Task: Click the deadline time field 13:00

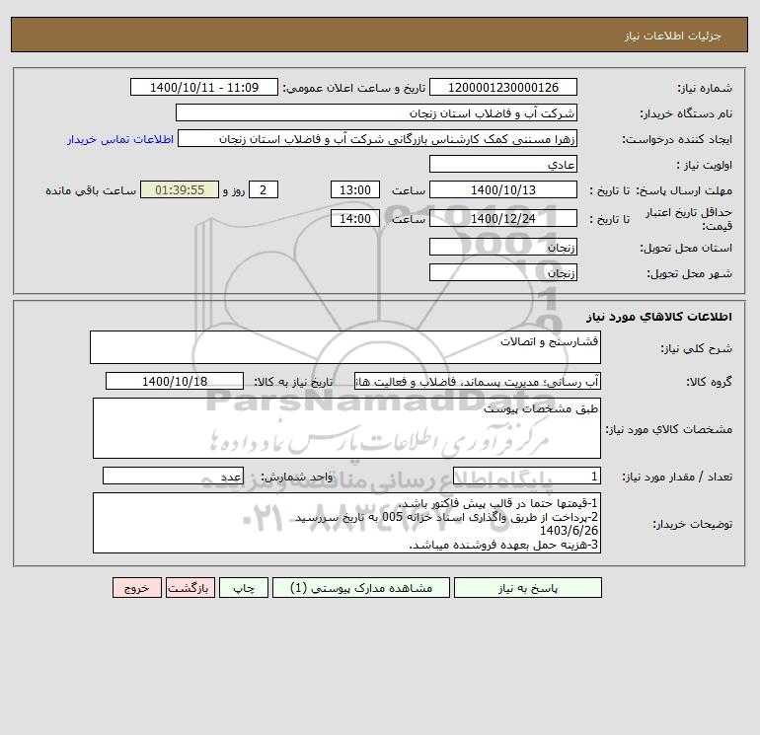Action: tap(355, 190)
